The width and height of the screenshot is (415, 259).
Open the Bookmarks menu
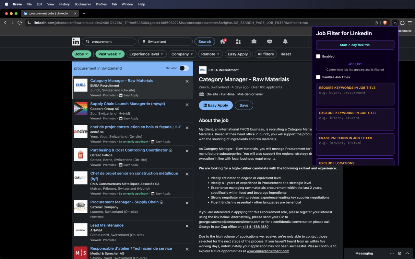(x=83, y=4)
